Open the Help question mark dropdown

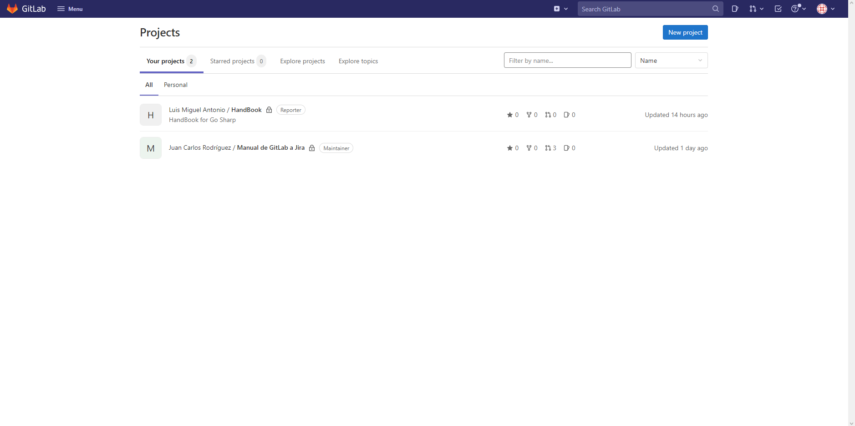(799, 9)
